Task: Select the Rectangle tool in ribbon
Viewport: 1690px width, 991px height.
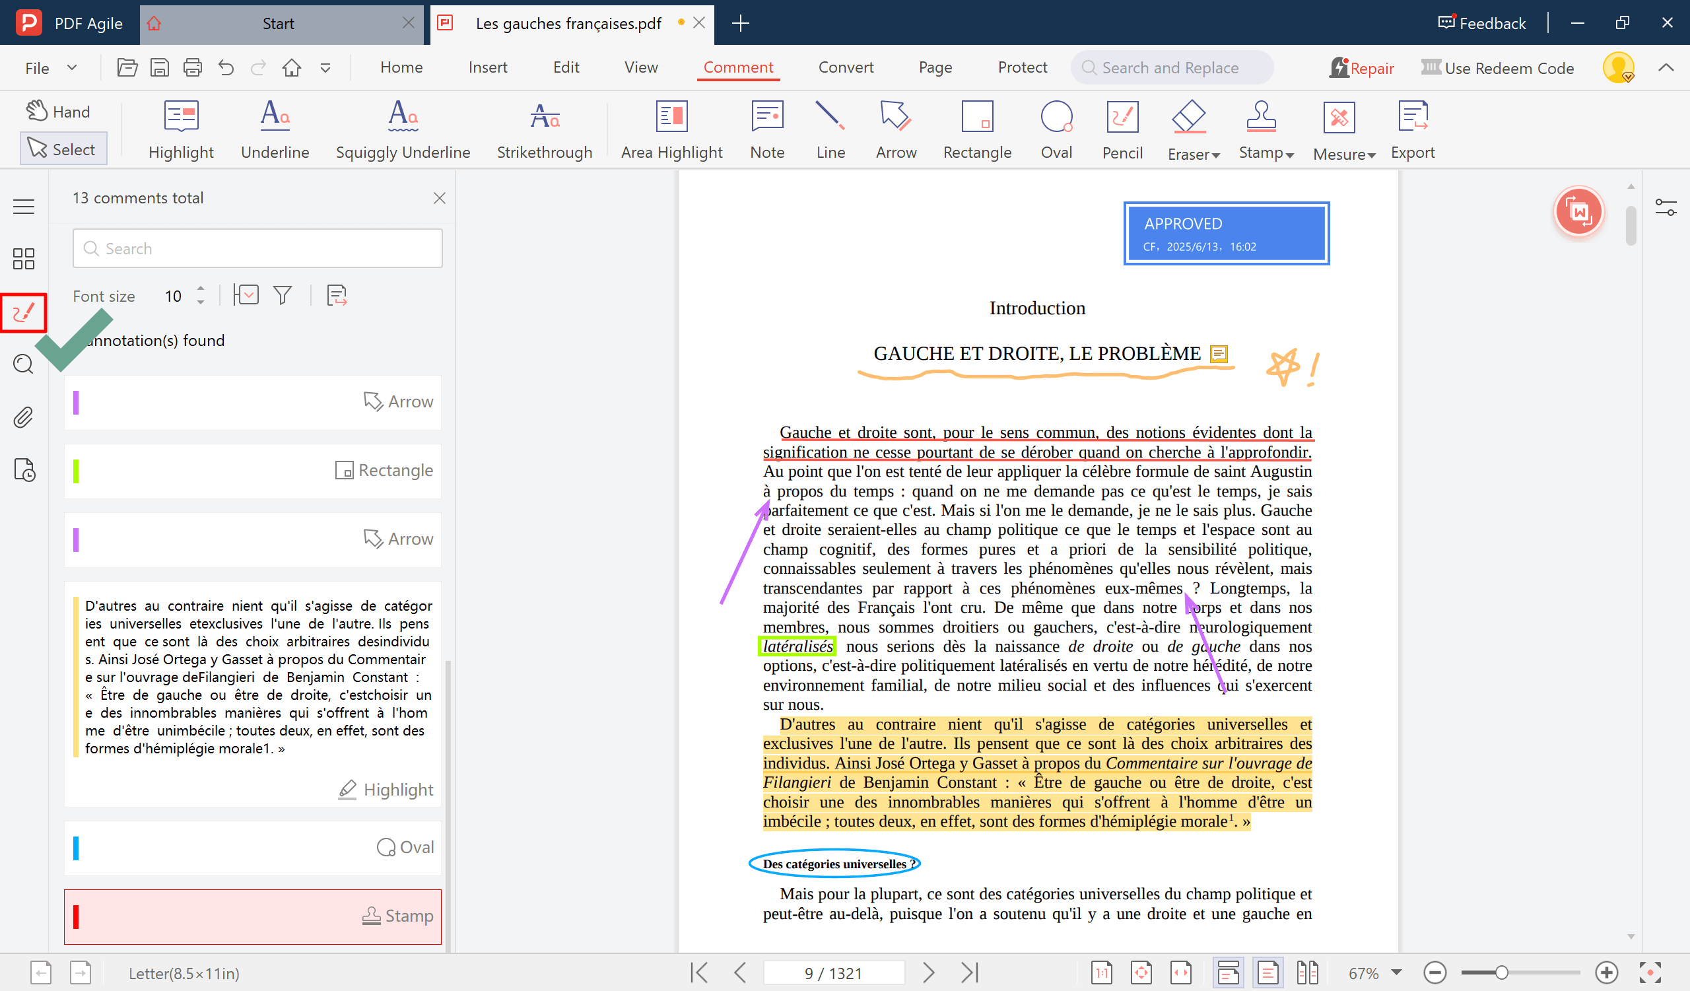Action: 977,130
